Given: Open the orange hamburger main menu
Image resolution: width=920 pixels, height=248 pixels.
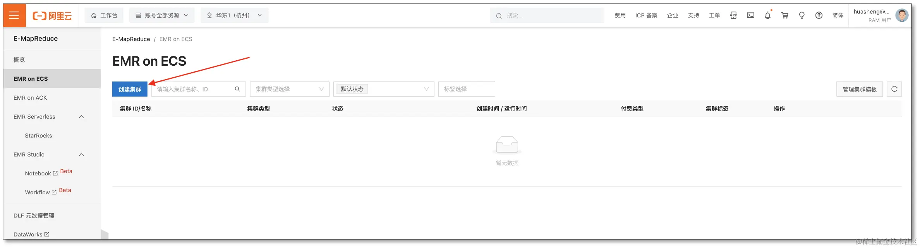Looking at the screenshot, I should coord(14,15).
